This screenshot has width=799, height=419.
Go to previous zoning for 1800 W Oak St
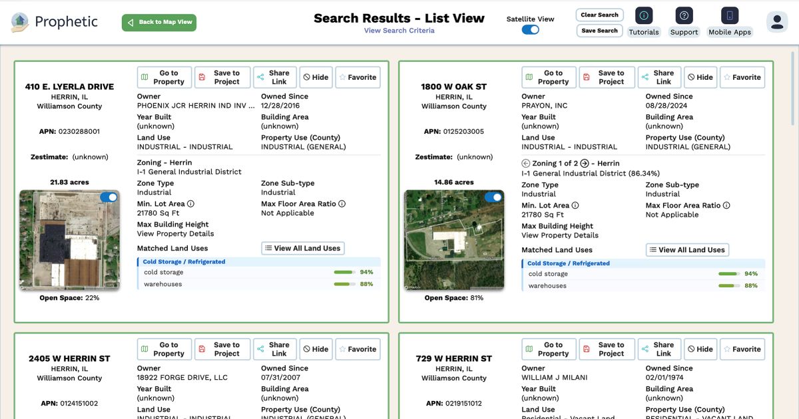526,164
